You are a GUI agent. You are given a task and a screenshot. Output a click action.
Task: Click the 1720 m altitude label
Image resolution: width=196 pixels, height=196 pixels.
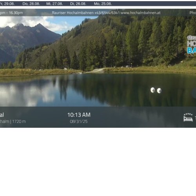19,122
